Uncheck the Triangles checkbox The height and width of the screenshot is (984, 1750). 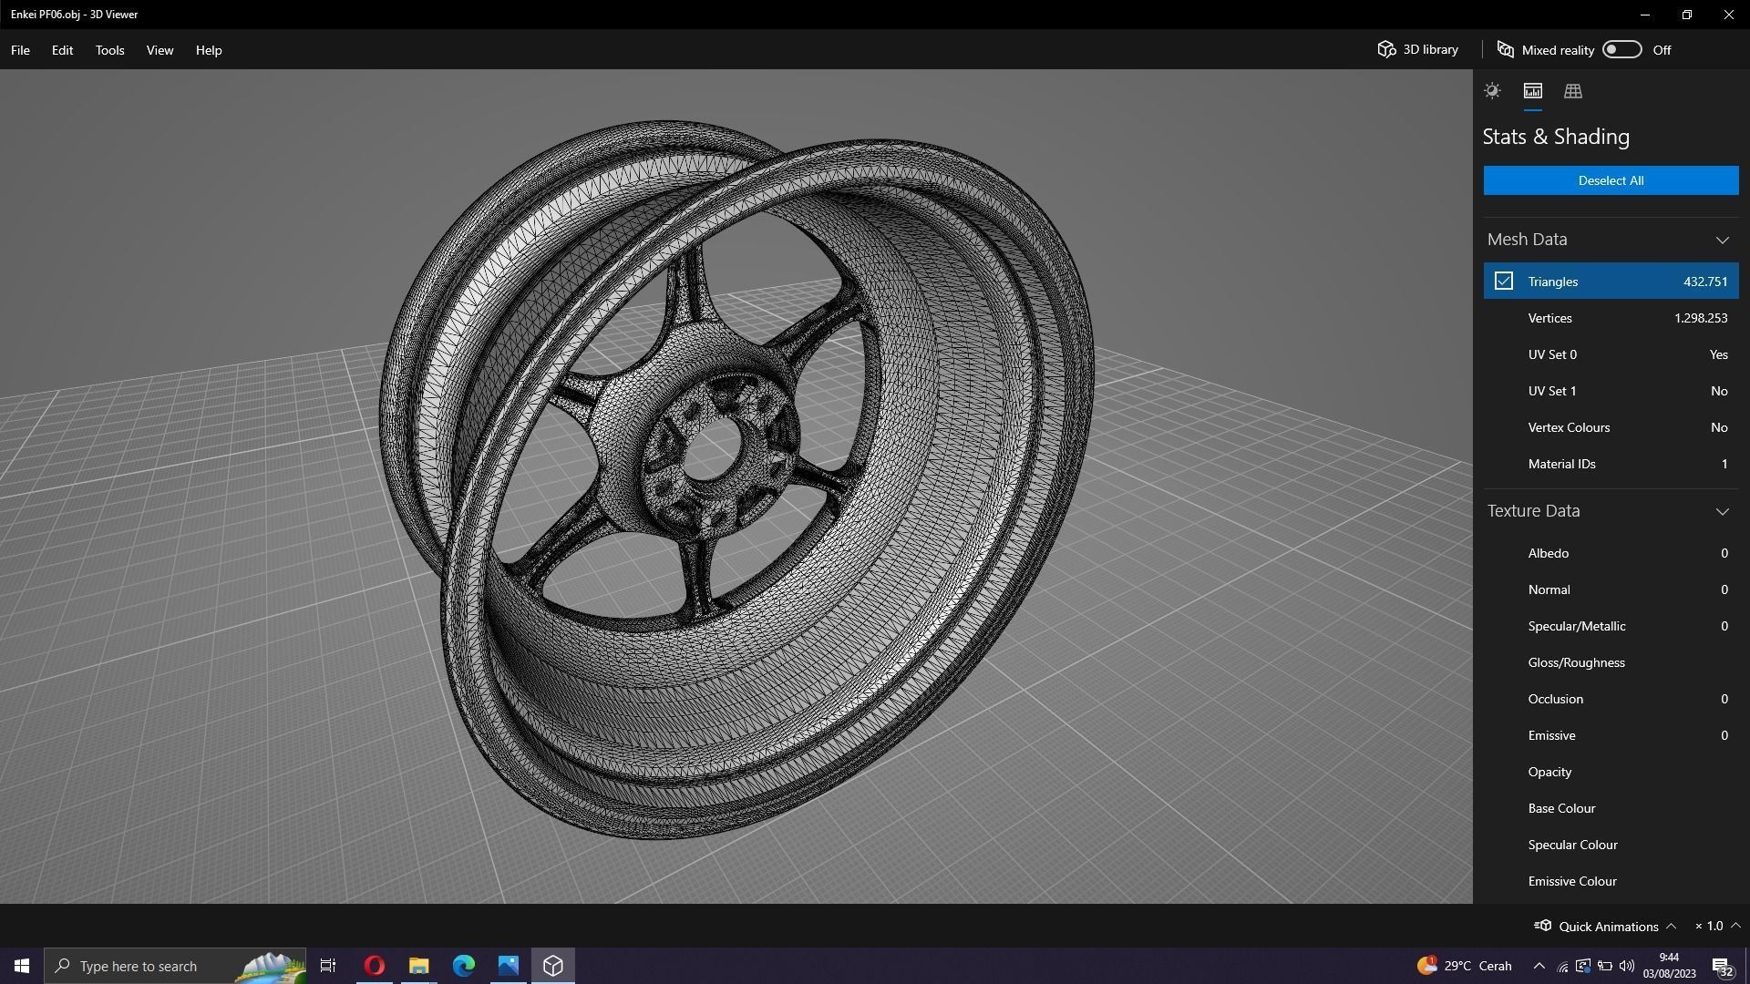tap(1503, 282)
